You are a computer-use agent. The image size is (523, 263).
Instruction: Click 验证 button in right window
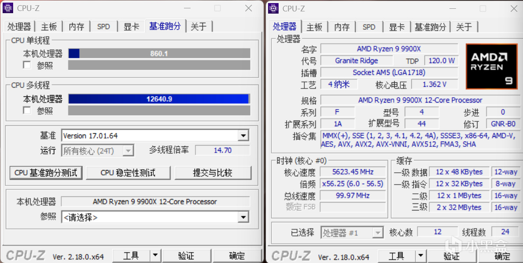(452, 256)
